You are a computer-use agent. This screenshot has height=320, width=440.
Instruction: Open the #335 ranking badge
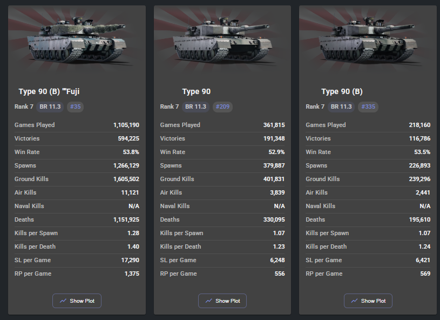368,107
